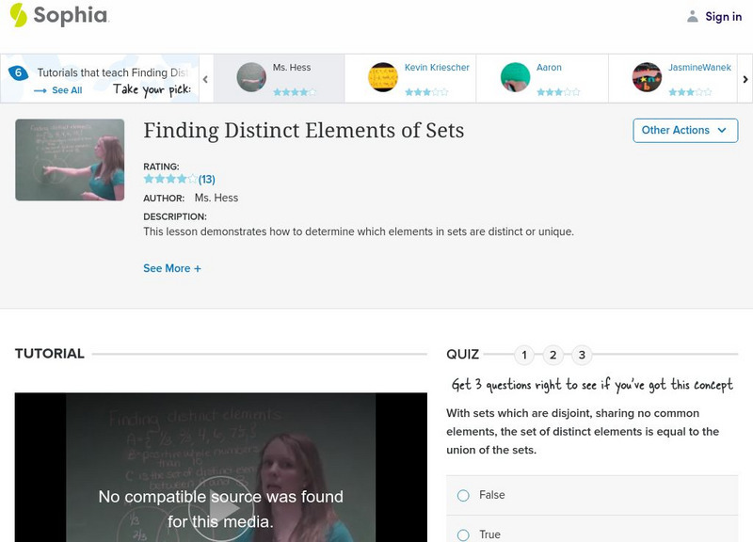Select the Ms. Hess tutorial tab
The width and height of the screenshot is (753, 542).
pyautogui.click(x=279, y=78)
